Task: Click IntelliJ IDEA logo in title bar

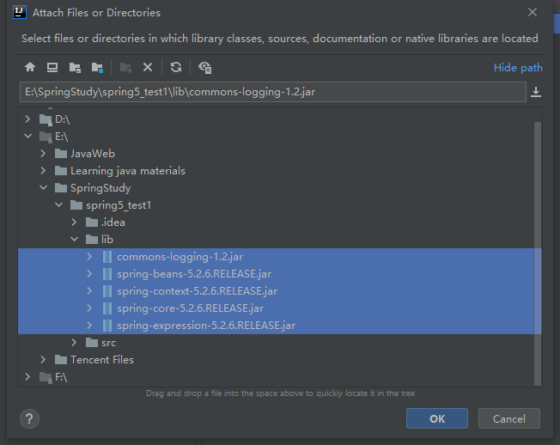Action: (20, 12)
